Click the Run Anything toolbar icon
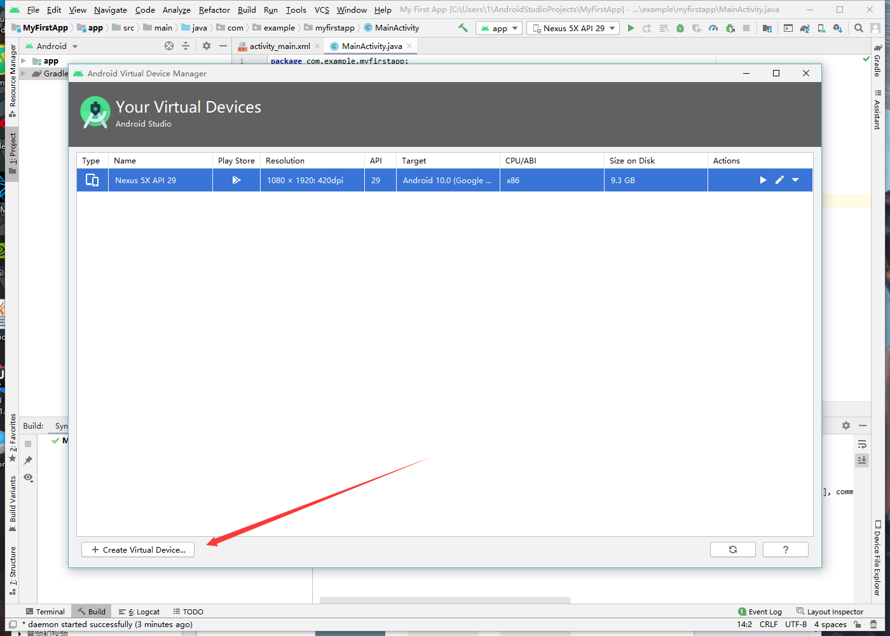 click(x=788, y=28)
